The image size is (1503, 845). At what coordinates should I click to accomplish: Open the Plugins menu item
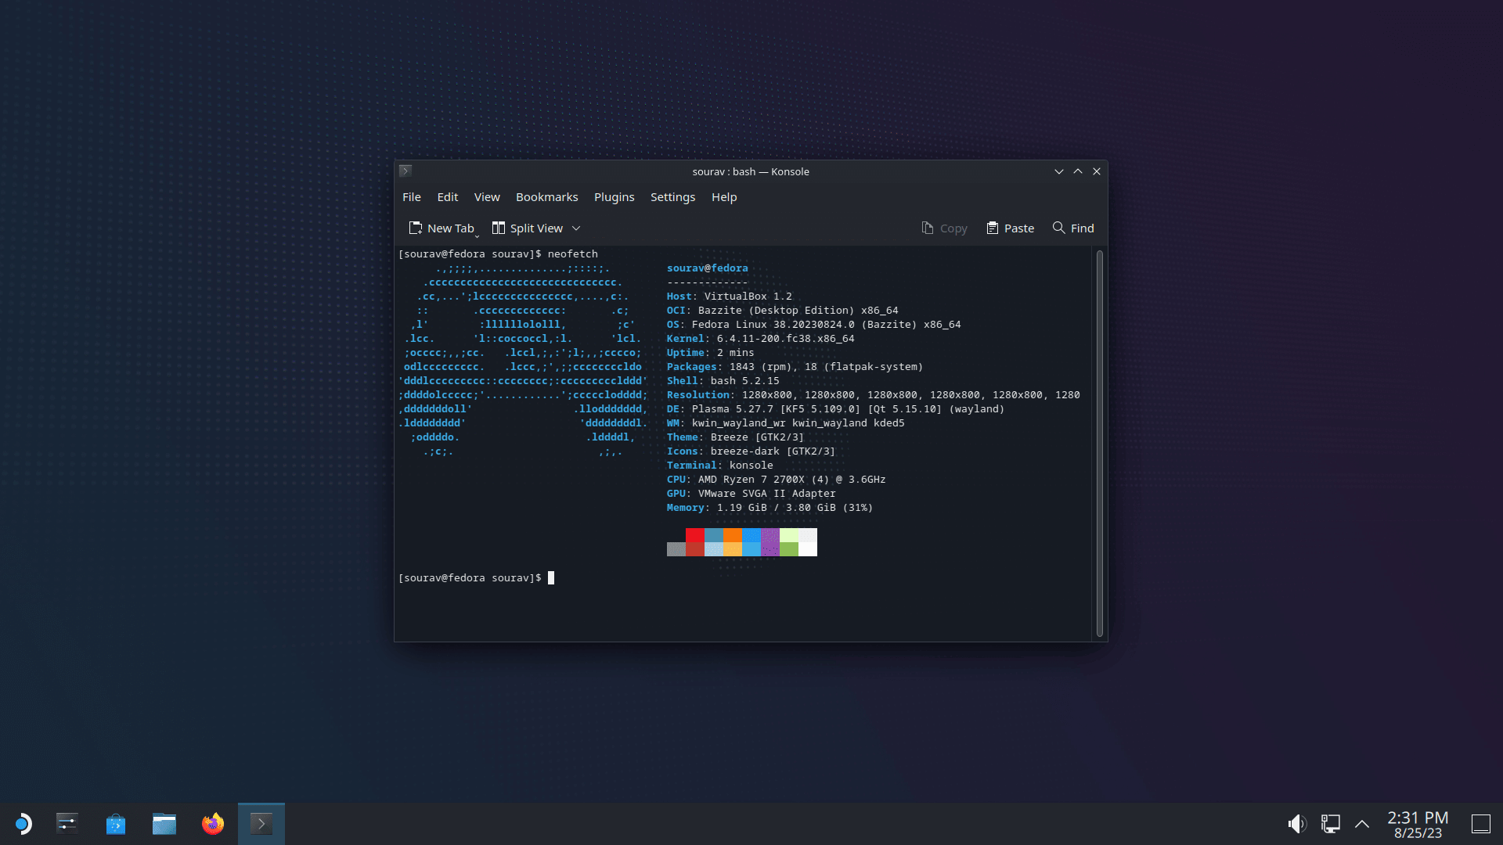(615, 196)
